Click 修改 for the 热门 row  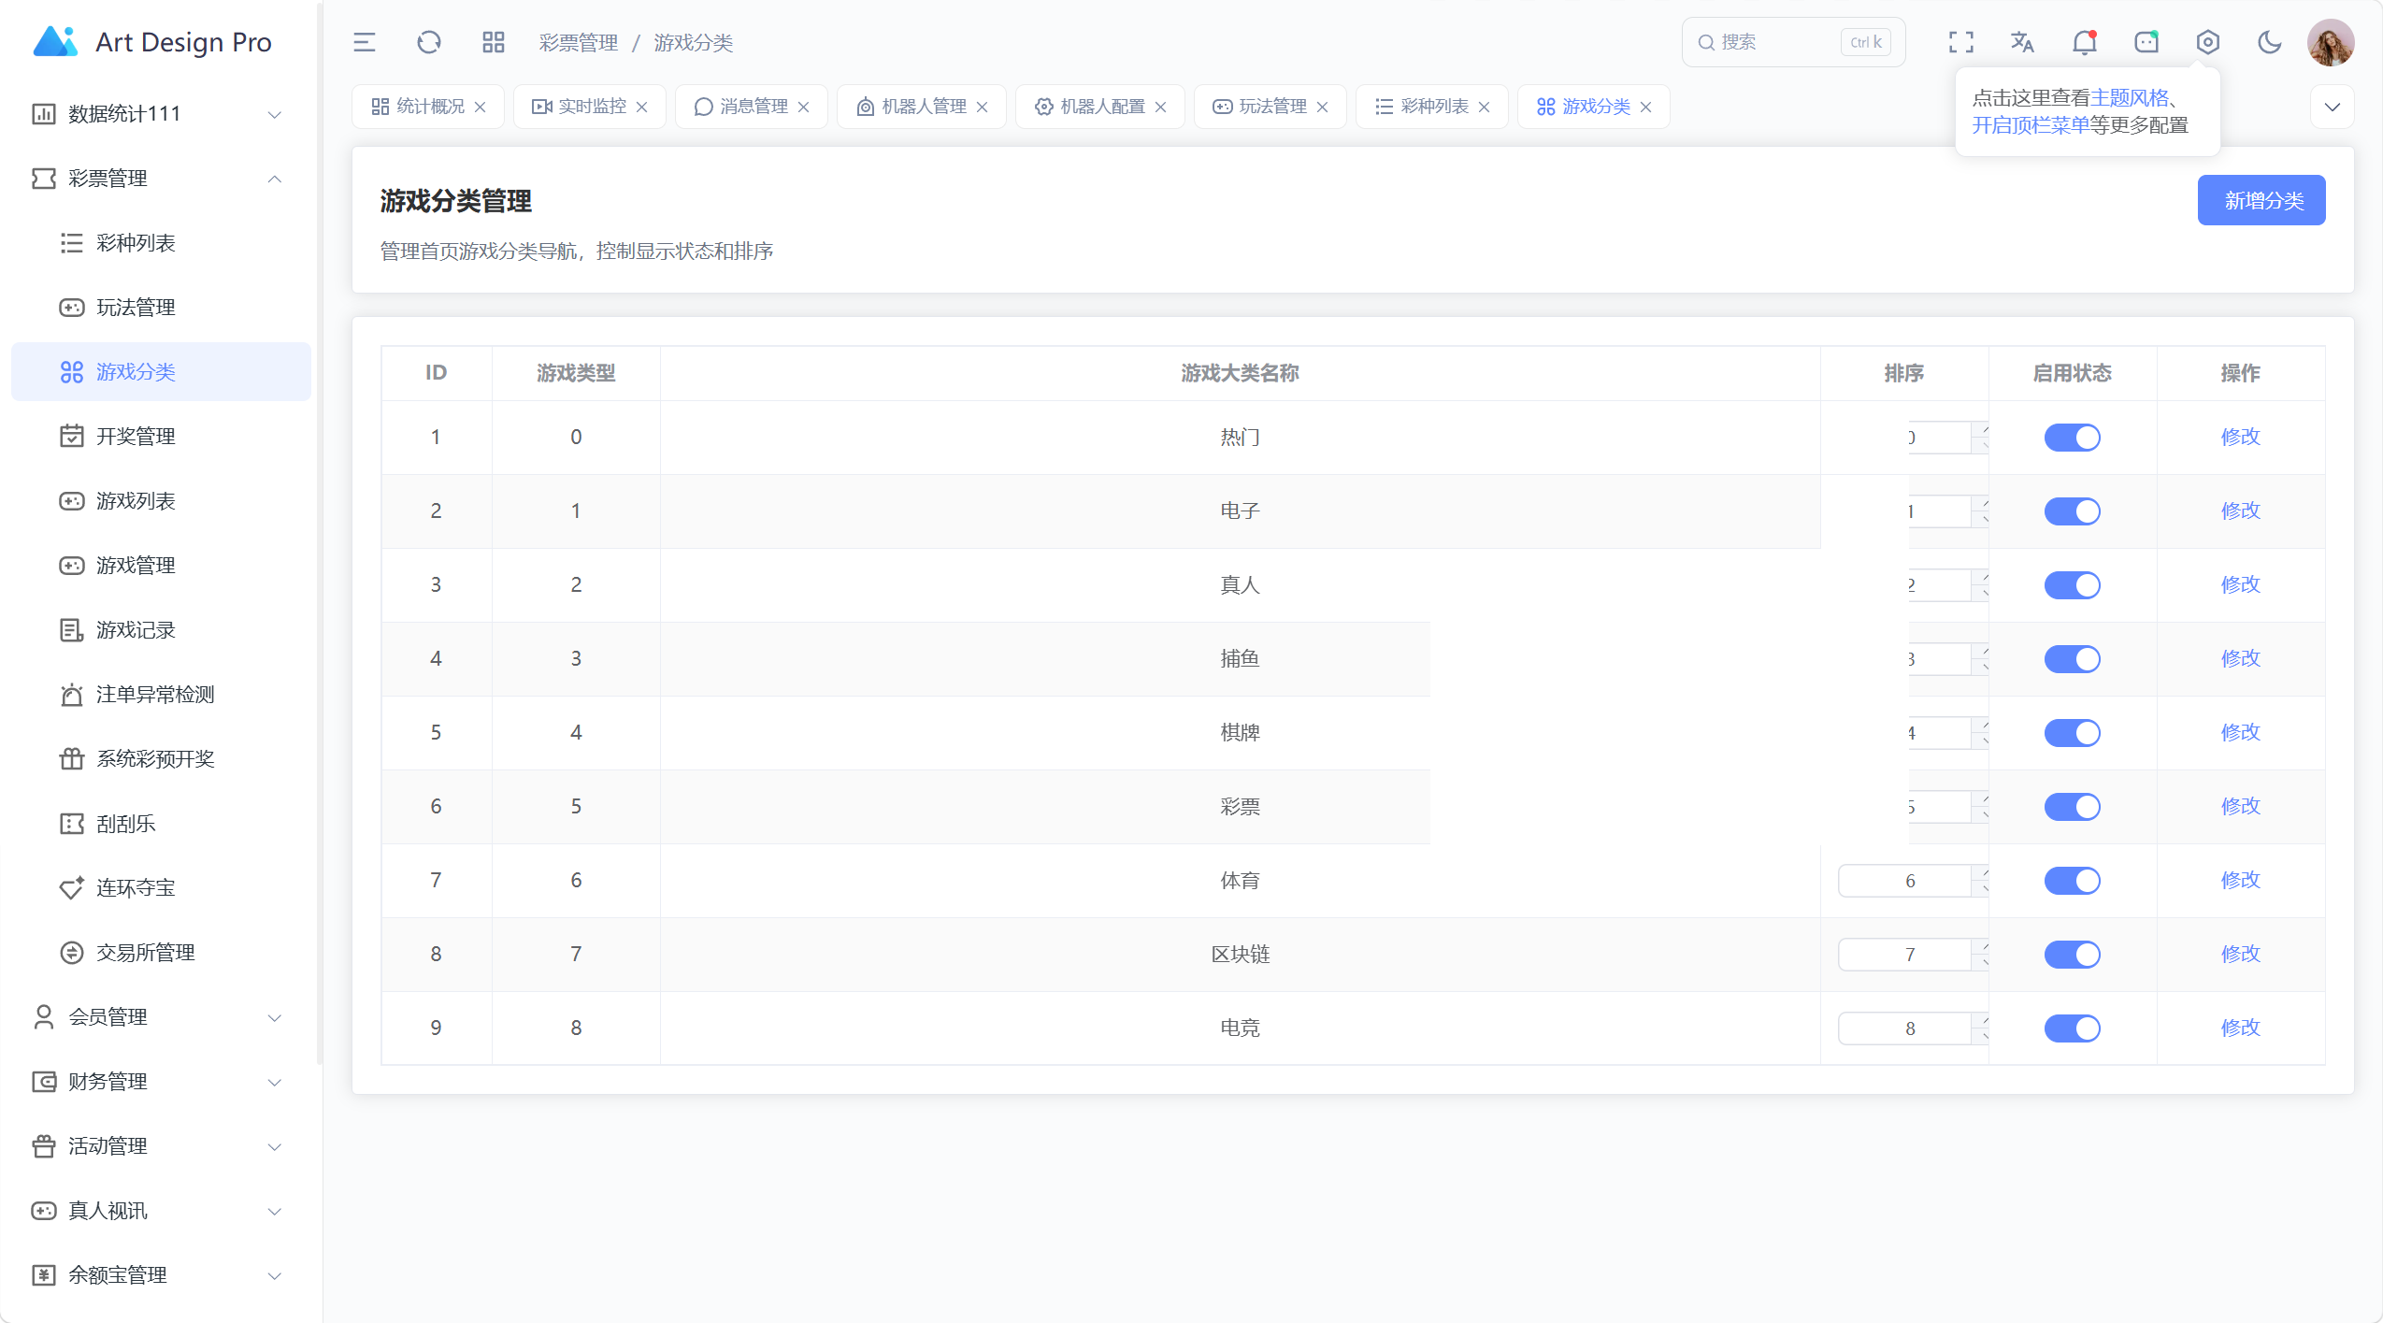point(2240,437)
